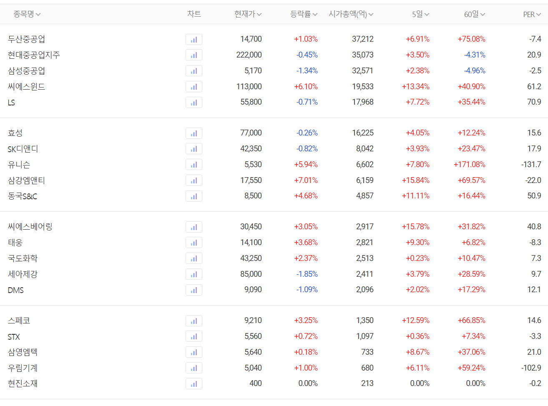Screen dimensions: 548x406
Task: Open stock link 국도화학
Action: [x=23, y=258]
